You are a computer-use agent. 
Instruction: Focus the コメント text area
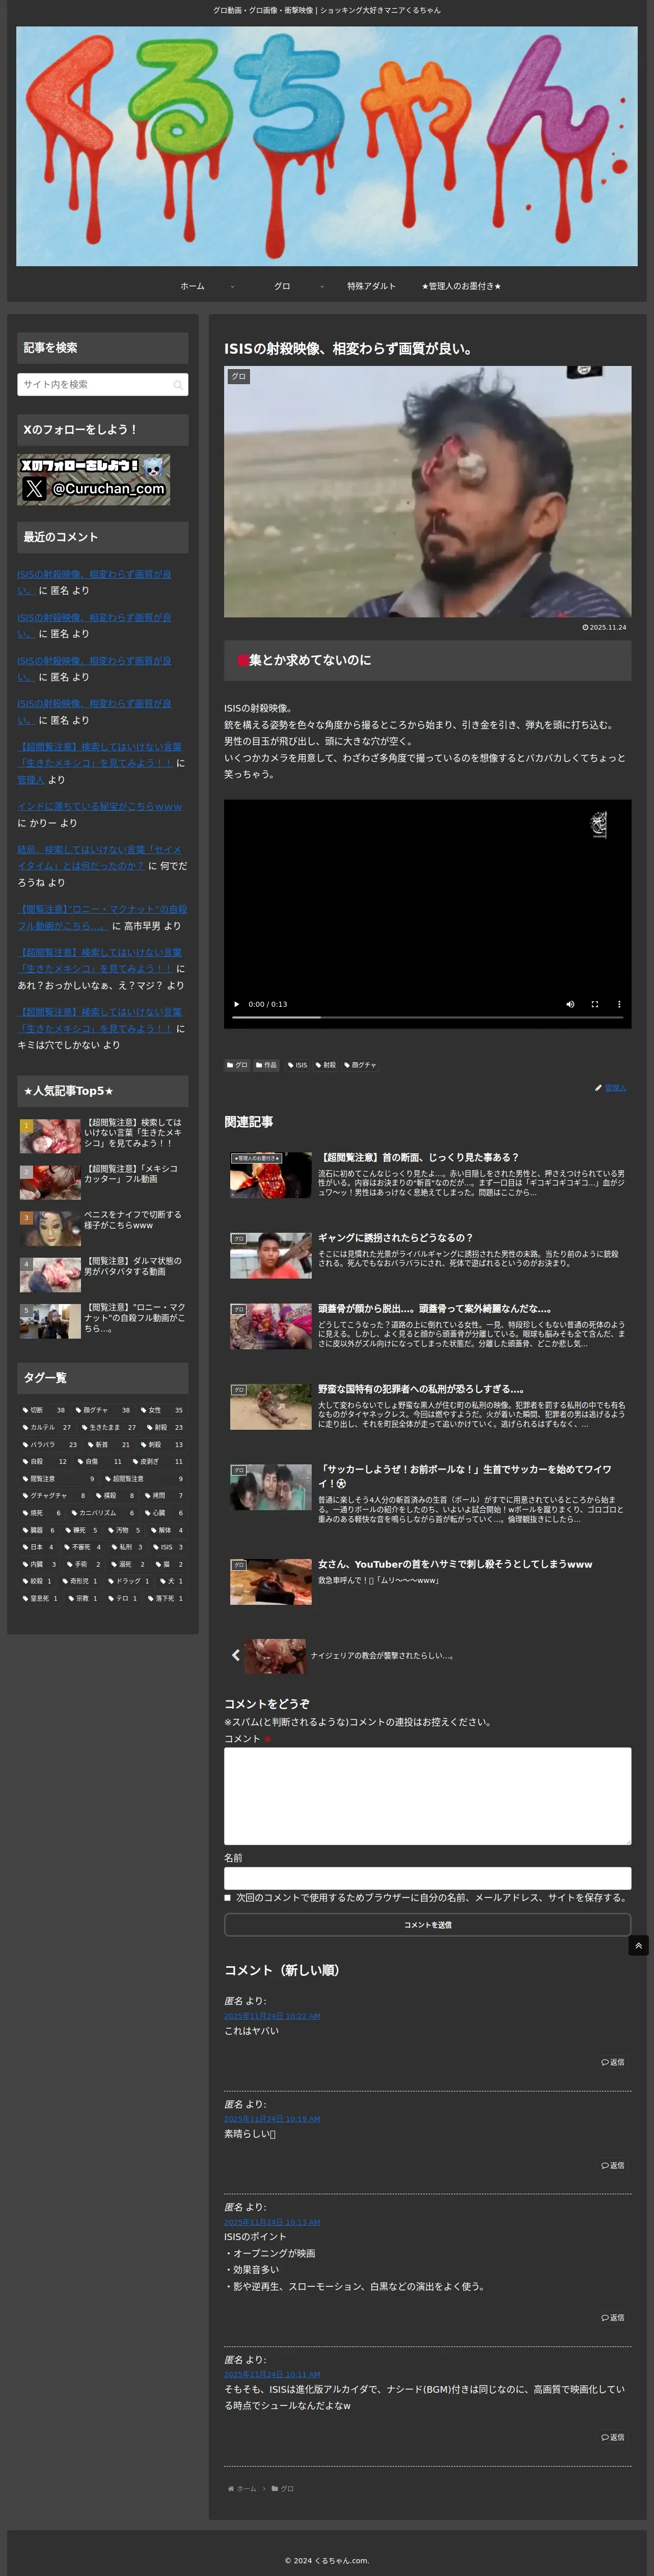427,1796
